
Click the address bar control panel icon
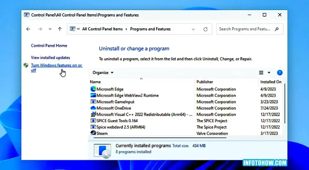tap(72, 29)
